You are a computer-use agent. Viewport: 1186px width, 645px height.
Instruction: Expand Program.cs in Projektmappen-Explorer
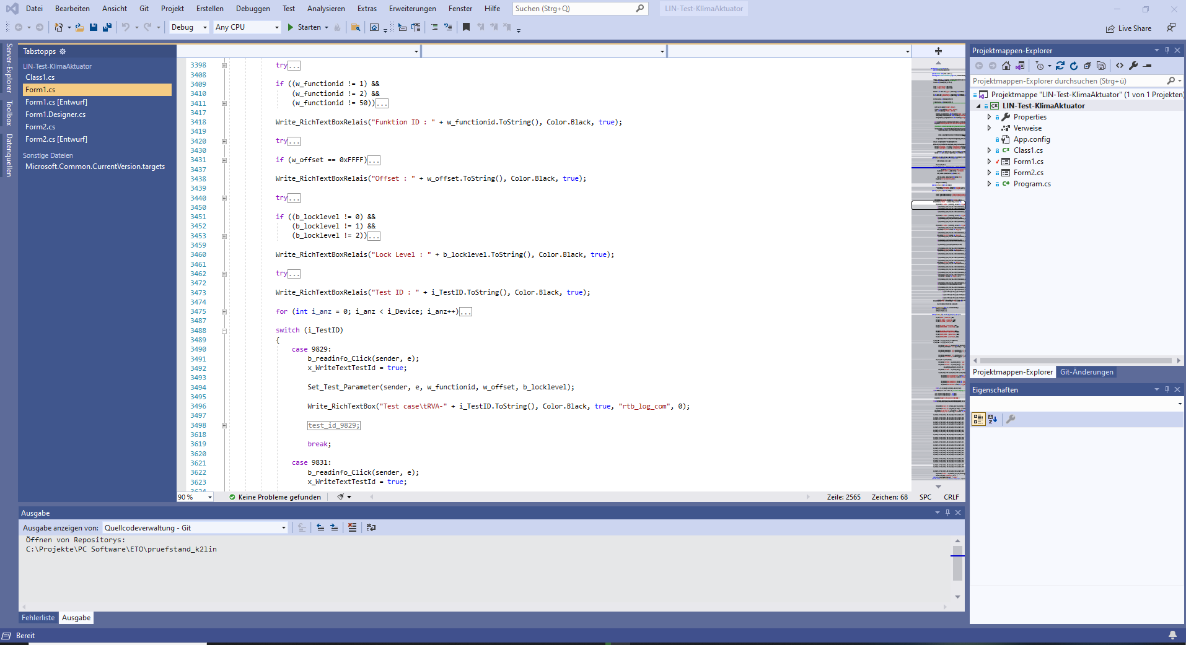pos(989,184)
